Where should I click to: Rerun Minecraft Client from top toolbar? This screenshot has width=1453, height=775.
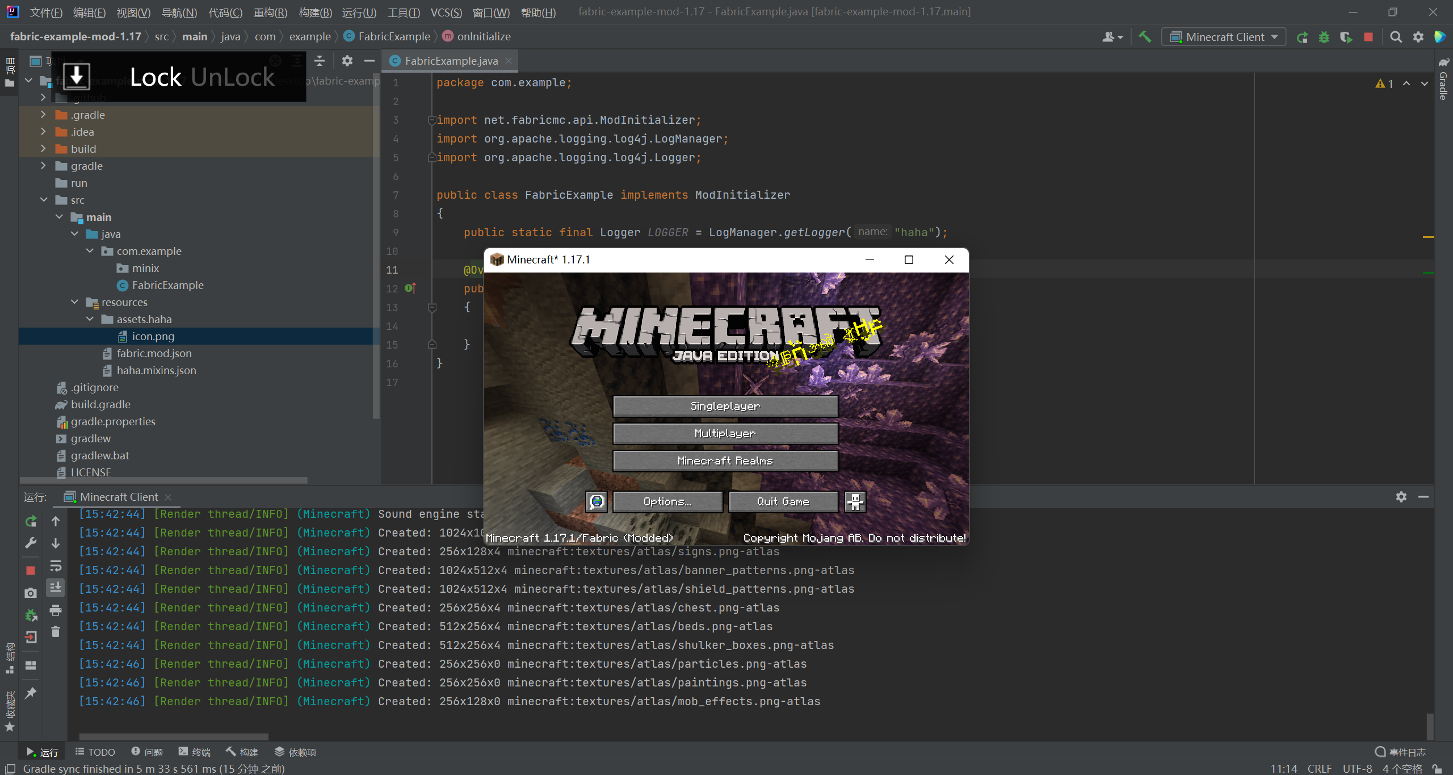click(x=1302, y=37)
